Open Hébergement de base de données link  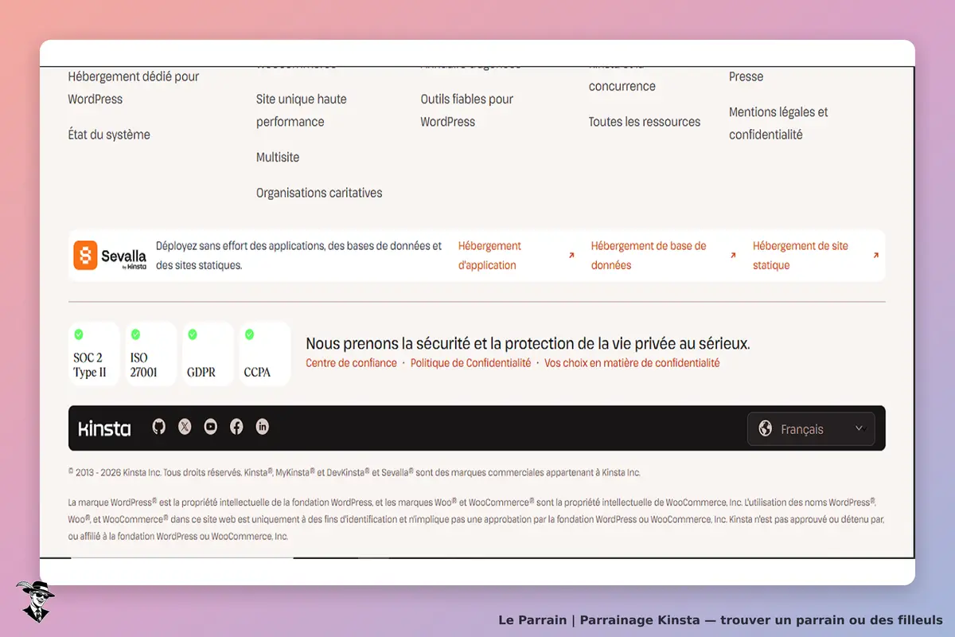pyautogui.click(x=649, y=256)
